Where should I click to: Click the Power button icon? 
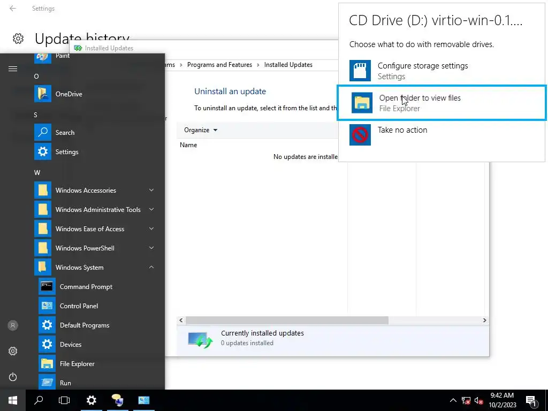click(x=13, y=377)
